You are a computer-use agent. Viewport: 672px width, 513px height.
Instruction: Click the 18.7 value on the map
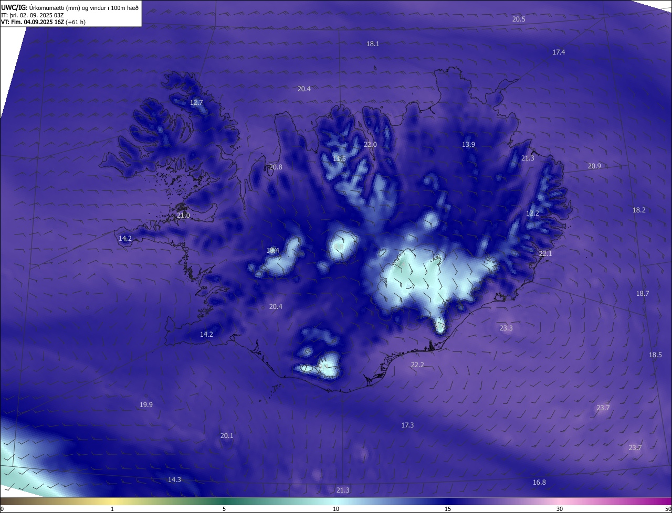[x=643, y=293]
